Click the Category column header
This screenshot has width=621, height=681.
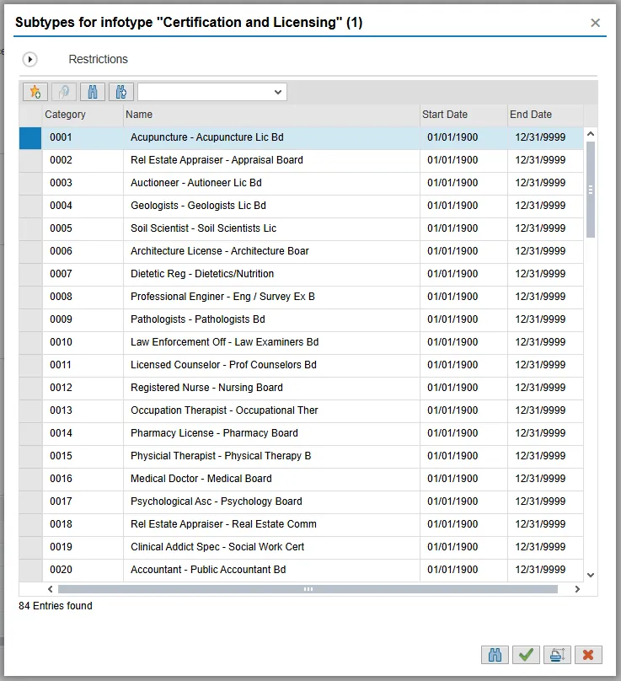83,115
